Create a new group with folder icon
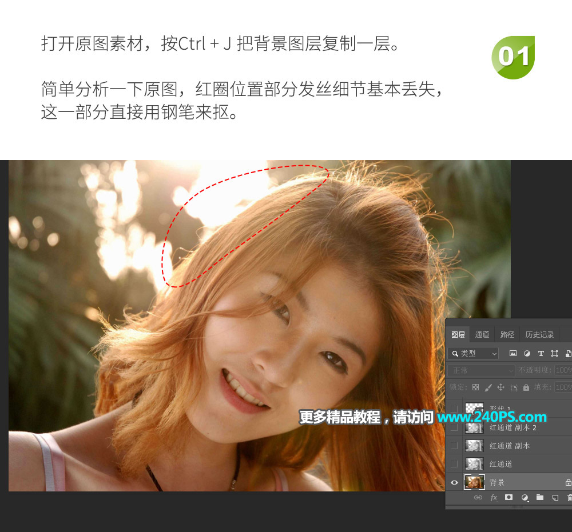Image resolution: width=572 pixels, height=532 pixels. (x=539, y=498)
